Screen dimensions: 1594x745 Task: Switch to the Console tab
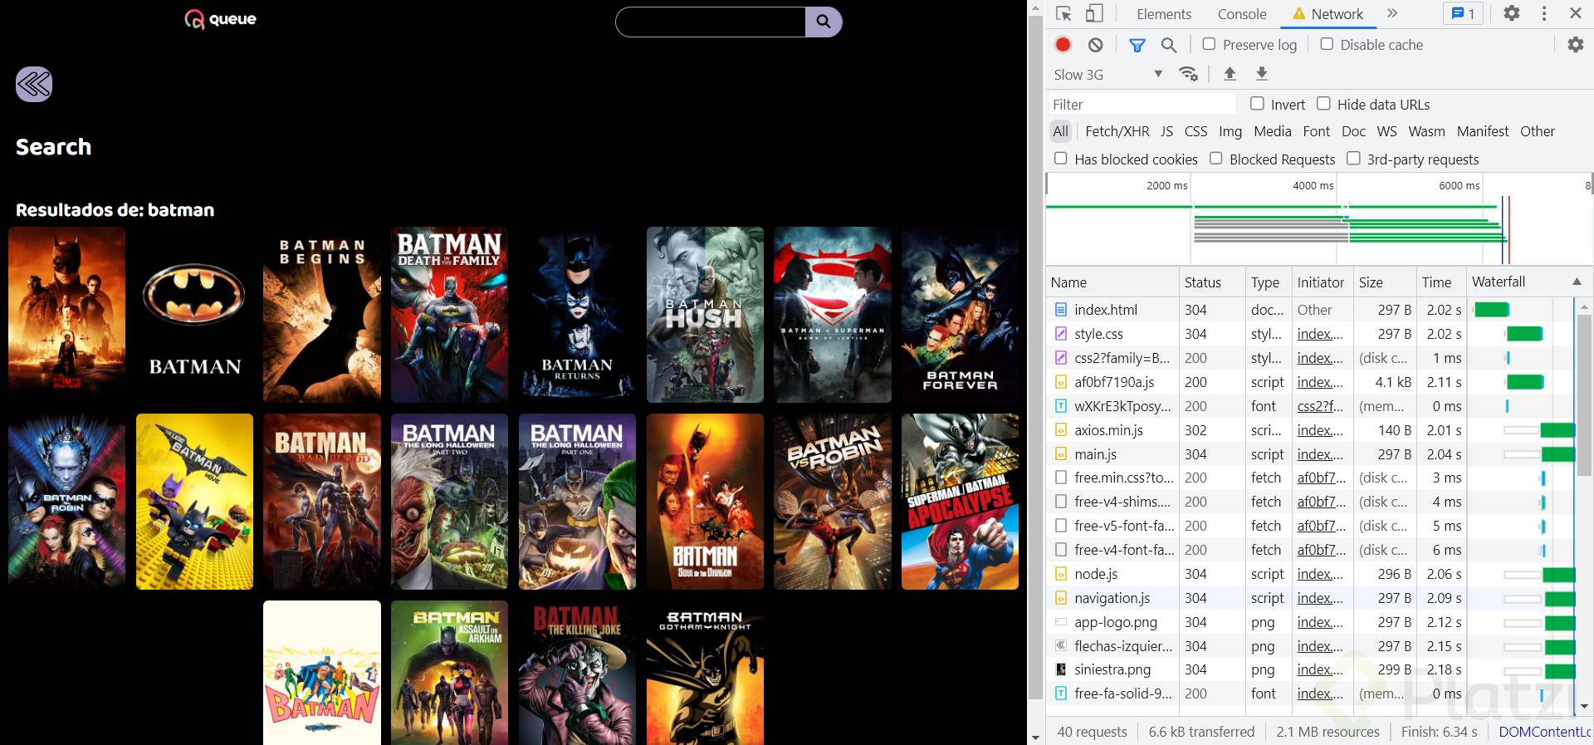[1242, 14]
